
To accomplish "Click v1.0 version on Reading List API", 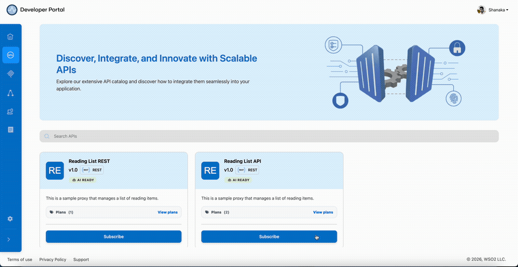I will pyautogui.click(x=229, y=170).
